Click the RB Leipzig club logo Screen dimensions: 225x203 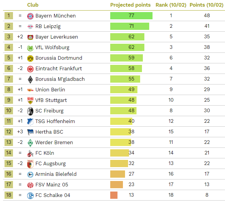[30, 26]
